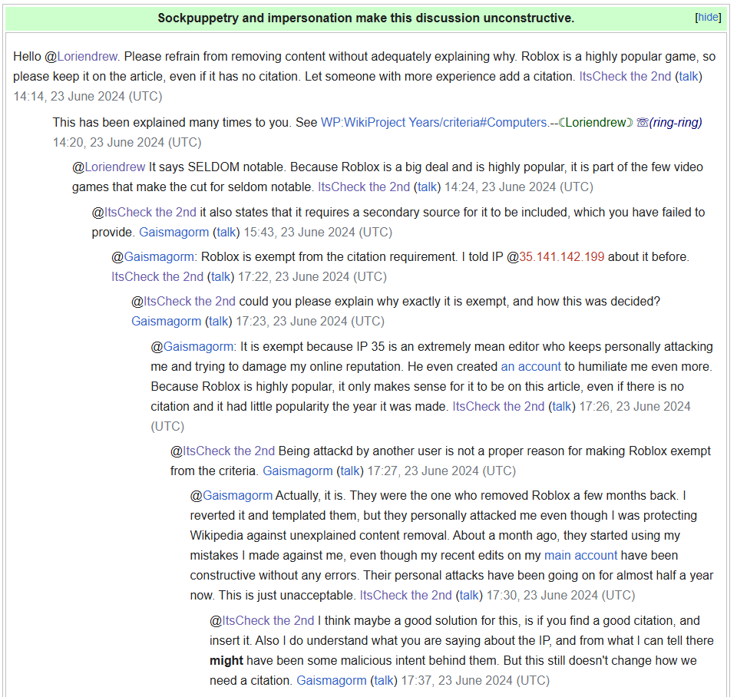The width and height of the screenshot is (737, 697).
Task: Follow the "main account" link
Action: click(580, 555)
